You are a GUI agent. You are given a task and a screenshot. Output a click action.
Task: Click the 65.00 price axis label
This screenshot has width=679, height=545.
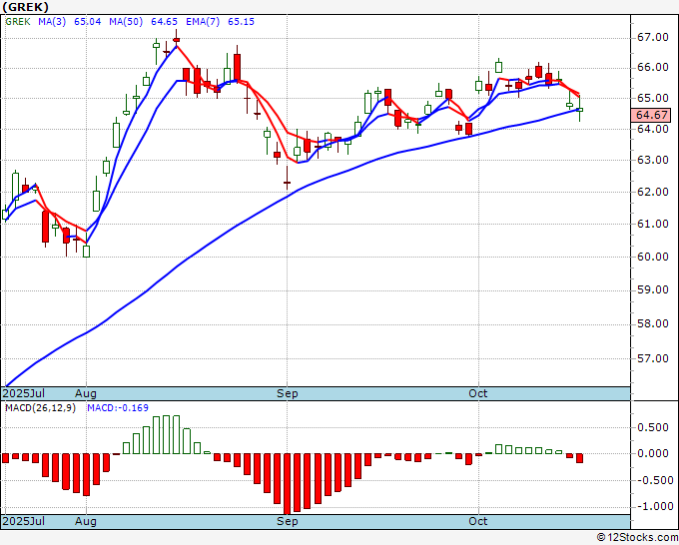point(653,98)
